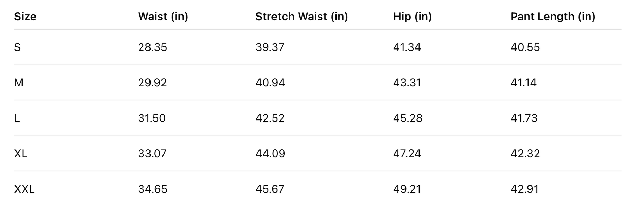This screenshot has height=207, width=633.
Task: Click pant length value 42.32
Action: coord(525,154)
